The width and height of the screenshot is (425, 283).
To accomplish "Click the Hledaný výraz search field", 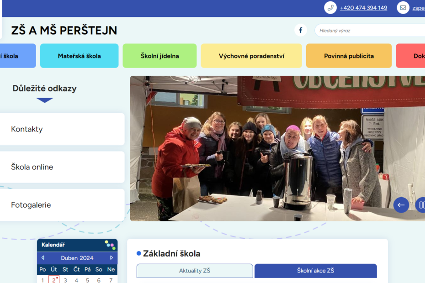I will point(370,31).
